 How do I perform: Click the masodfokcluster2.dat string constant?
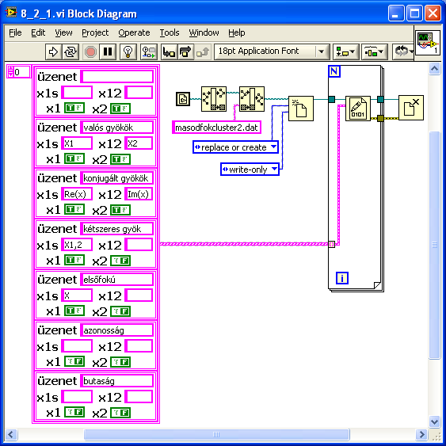coord(216,128)
